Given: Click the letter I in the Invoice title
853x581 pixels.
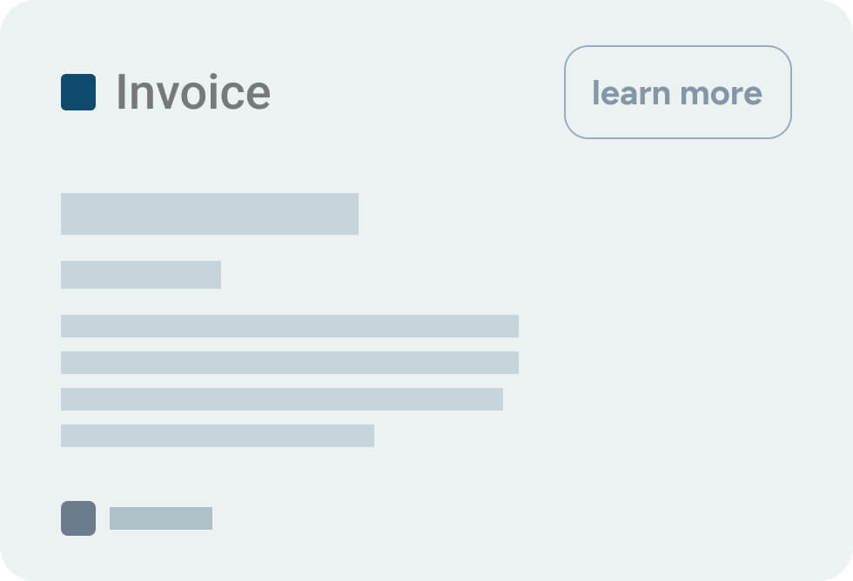Looking at the screenshot, I should click(x=121, y=92).
